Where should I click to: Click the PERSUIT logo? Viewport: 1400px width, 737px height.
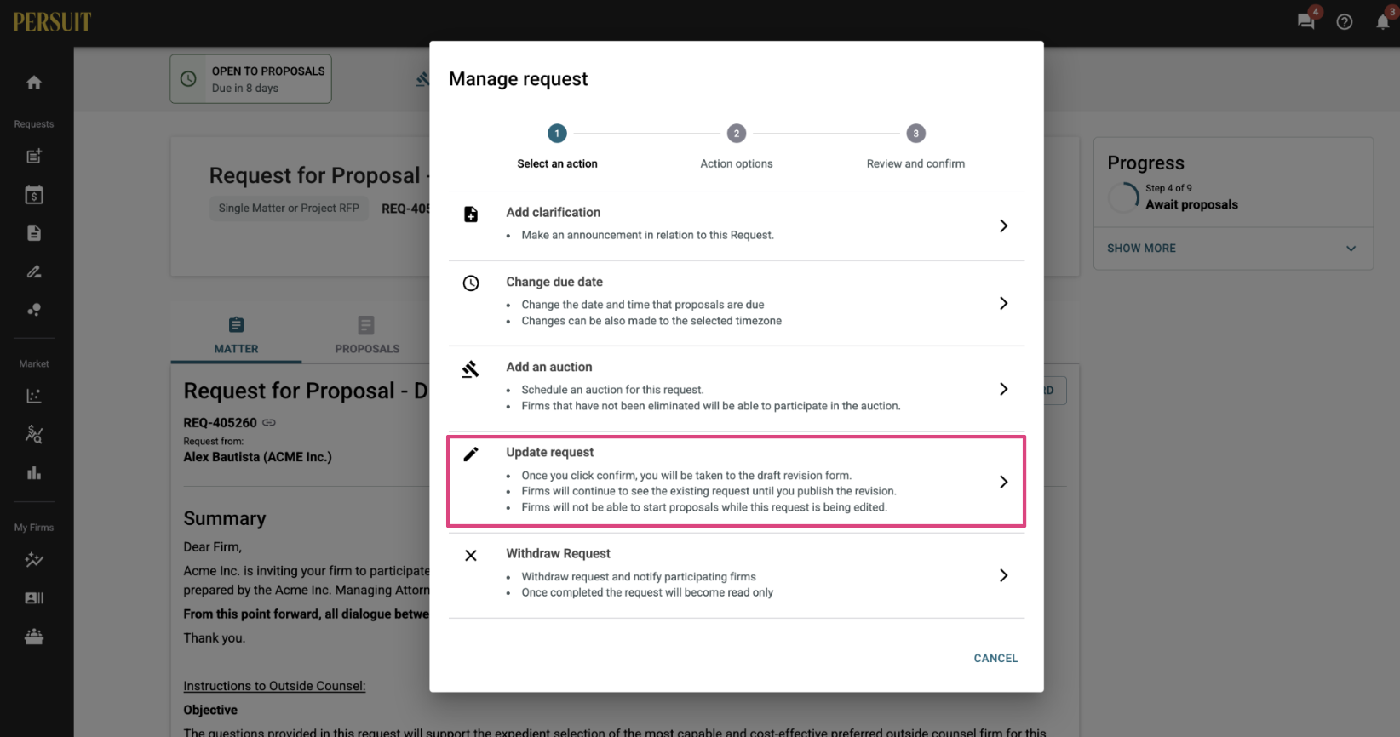pos(52,22)
